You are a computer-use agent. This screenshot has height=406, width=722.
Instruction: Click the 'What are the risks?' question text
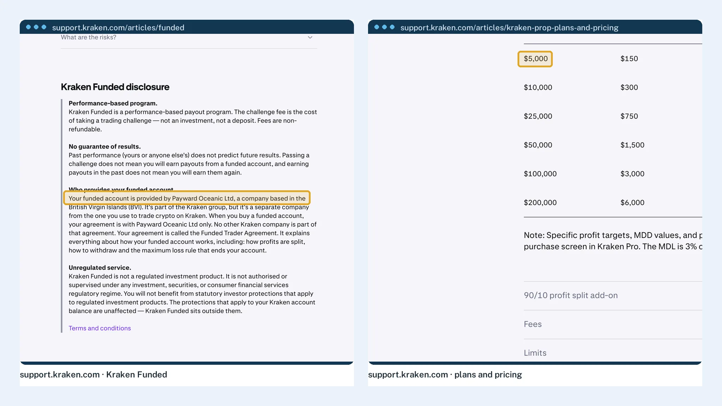coord(88,37)
